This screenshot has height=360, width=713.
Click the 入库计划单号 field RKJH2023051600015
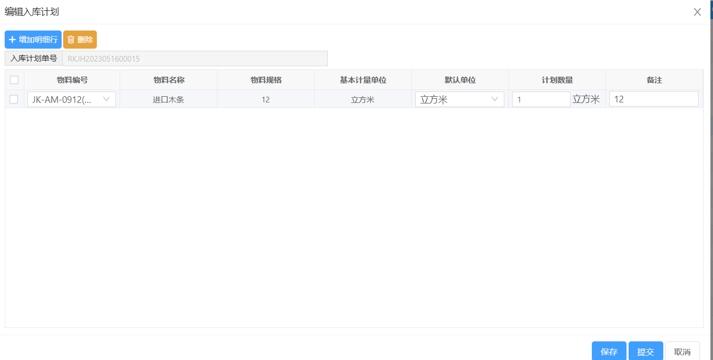(x=195, y=58)
